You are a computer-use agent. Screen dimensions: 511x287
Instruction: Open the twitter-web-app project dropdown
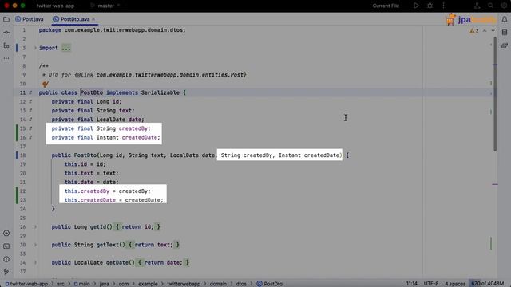55,6
